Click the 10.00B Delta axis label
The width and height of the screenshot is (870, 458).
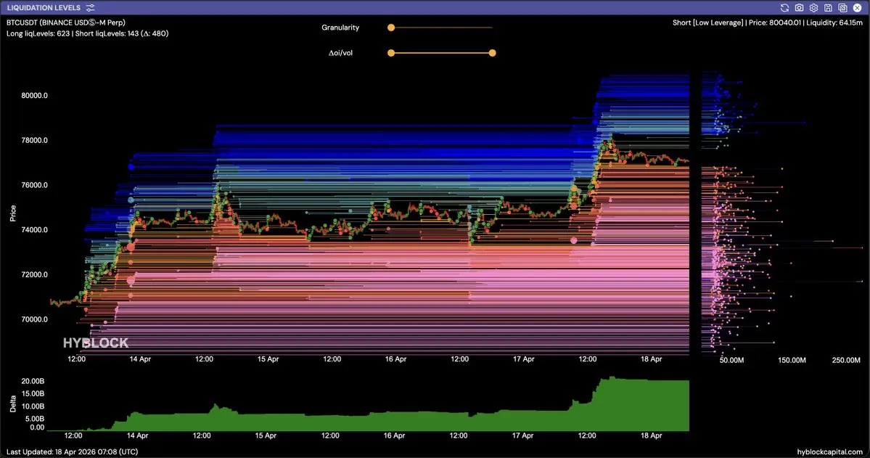click(x=33, y=406)
